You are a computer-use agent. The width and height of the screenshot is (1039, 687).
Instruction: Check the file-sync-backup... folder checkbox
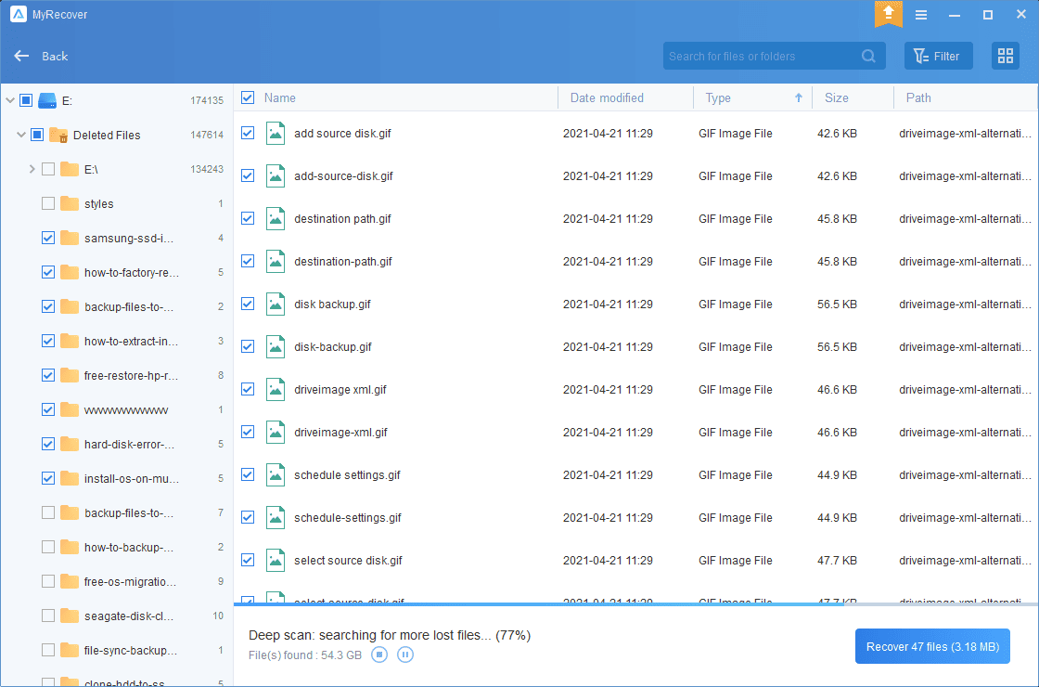(x=47, y=651)
